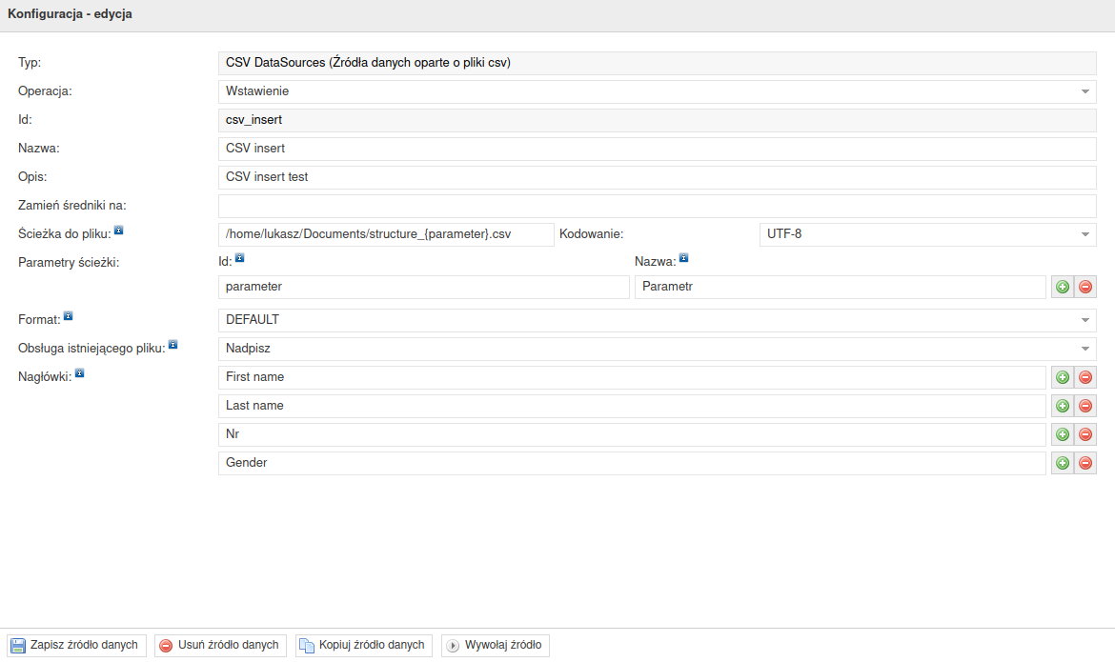Expand the Kodowanie UTF-8 dropdown

click(x=927, y=234)
